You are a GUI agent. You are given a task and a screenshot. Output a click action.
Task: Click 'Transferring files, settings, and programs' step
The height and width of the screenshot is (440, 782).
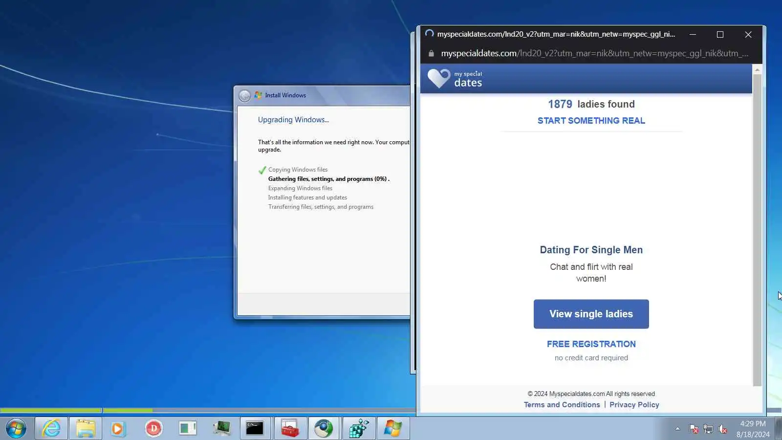[321, 207]
